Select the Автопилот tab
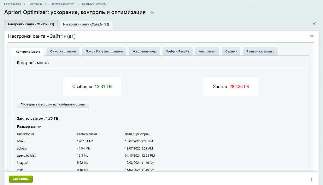Image resolution: width=323 pixels, height=185 pixels. 207,51
